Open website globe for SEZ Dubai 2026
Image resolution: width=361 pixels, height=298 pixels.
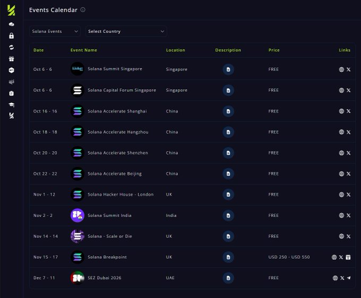pyautogui.click(x=335, y=278)
